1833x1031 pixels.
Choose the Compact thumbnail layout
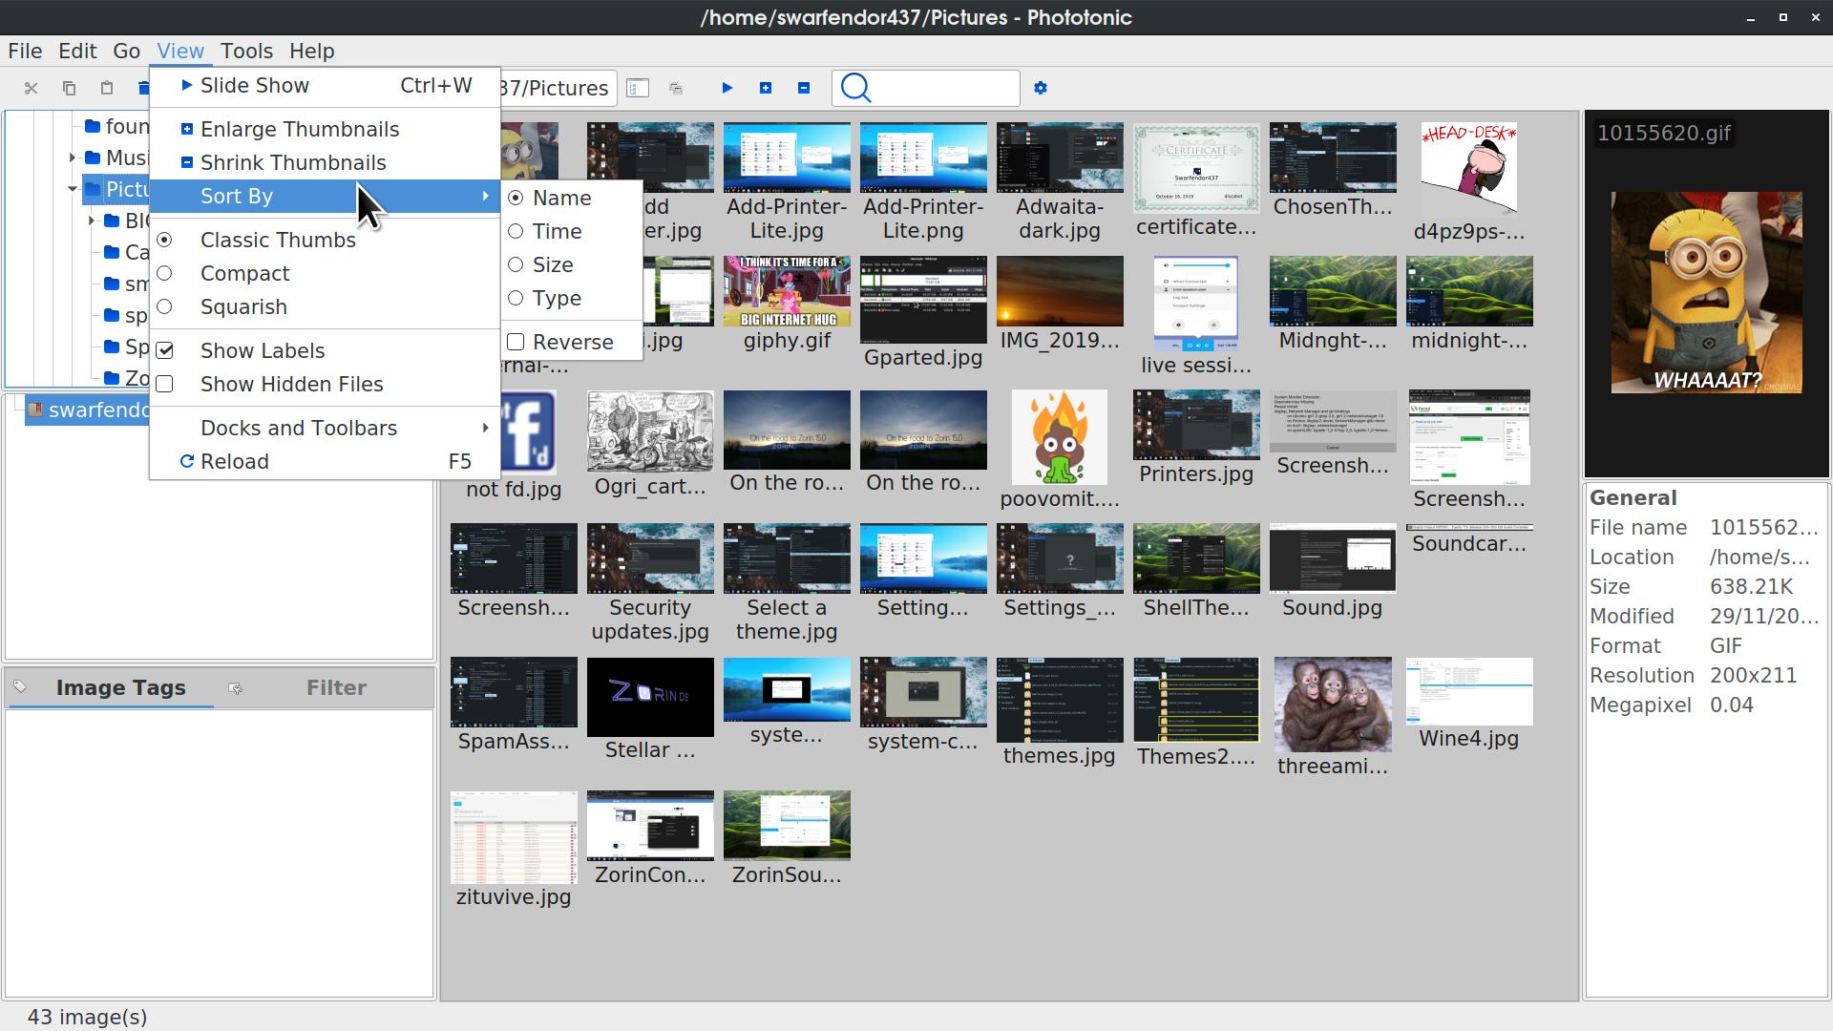click(x=244, y=274)
